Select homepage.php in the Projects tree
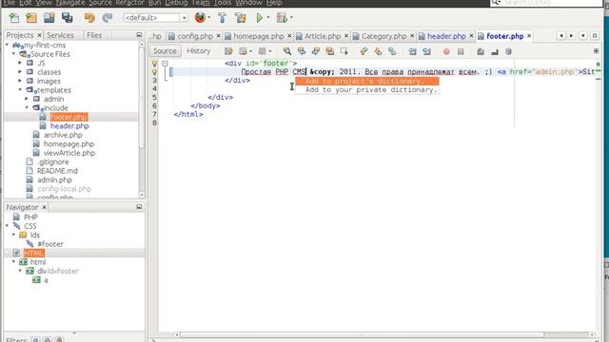This screenshot has height=342, width=609. coord(69,143)
